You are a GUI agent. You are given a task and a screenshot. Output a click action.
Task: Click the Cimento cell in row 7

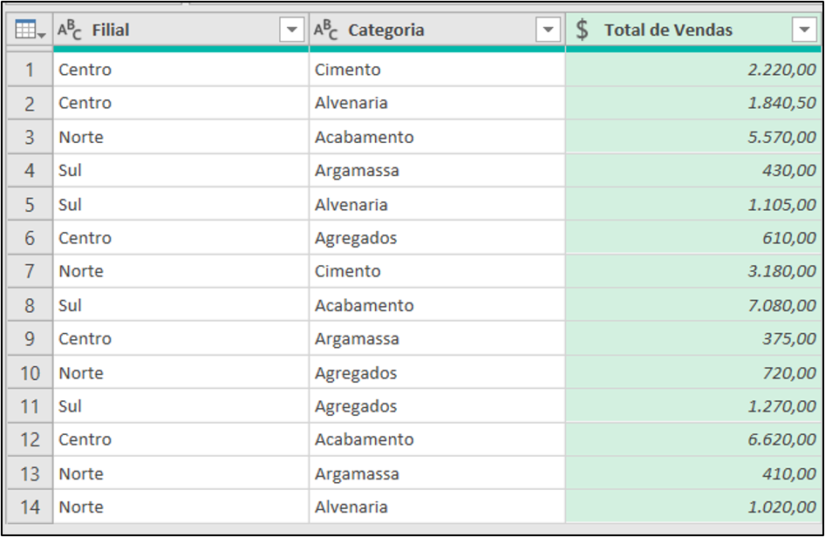437,271
